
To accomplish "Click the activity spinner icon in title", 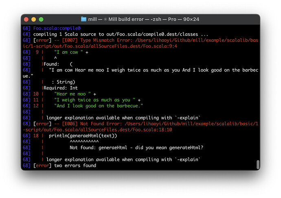I will [x=105, y=19].
